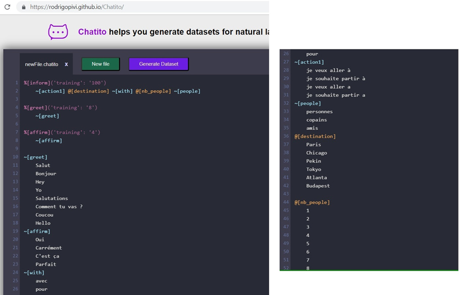Reload the browser page
This screenshot has height=295, width=459.
tap(7, 7)
